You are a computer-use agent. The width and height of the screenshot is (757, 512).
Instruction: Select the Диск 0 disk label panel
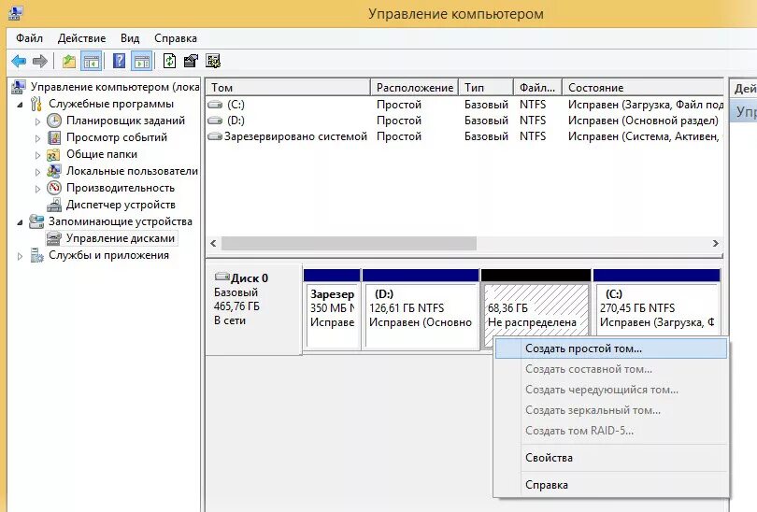[x=254, y=309]
